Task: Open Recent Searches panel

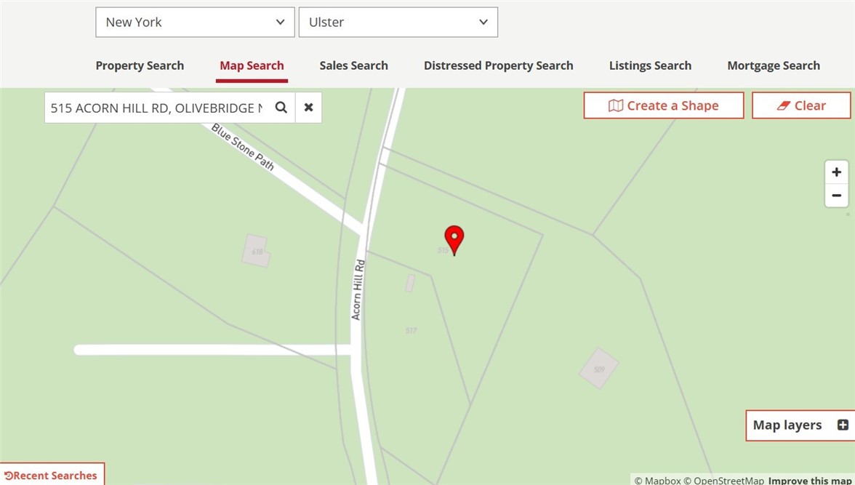Action: (51, 475)
